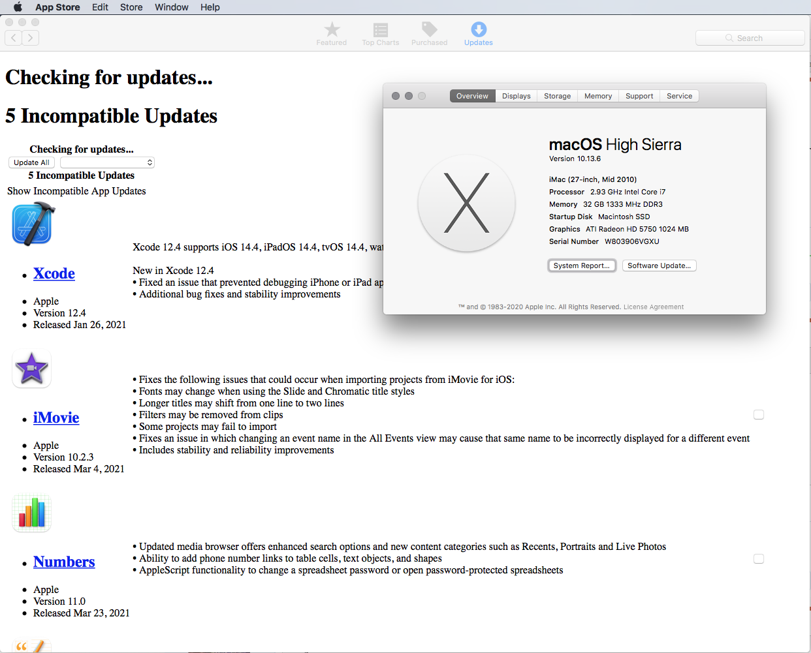Click the Released Mar 4, 2021 text
Viewport: 811px width, 653px height.
click(x=79, y=469)
